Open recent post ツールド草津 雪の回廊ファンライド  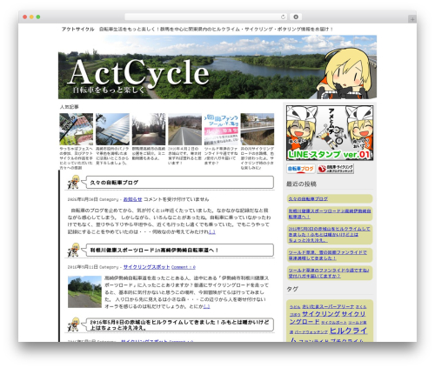pyautogui.click(x=327, y=255)
